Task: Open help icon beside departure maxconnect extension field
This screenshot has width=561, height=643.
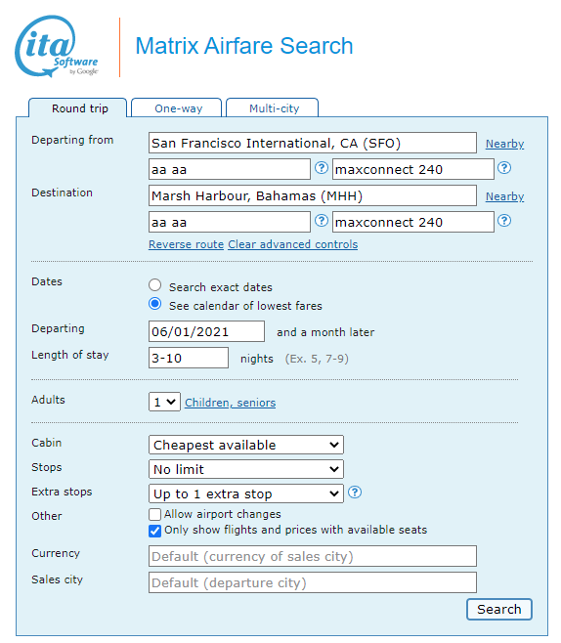Action: (x=504, y=168)
